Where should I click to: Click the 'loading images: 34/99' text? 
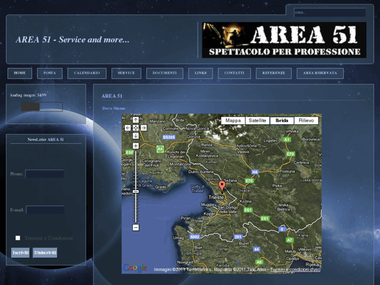click(28, 95)
